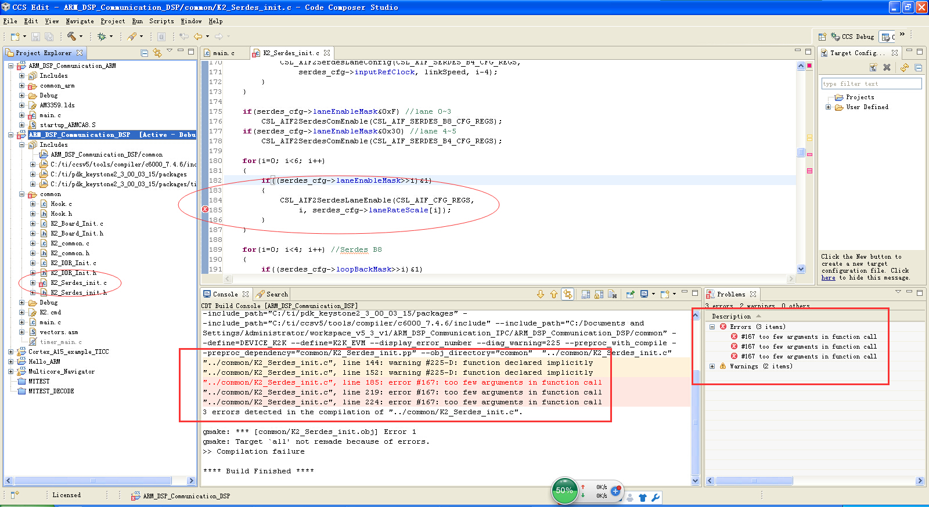Toggle Console word wrap arrows button
Viewport: 929px width, 507px height.
tap(567, 294)
